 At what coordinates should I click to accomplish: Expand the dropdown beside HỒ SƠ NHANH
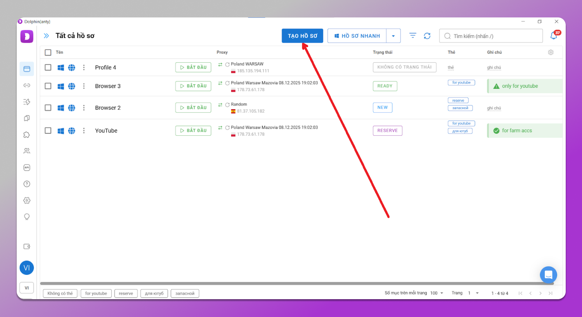(393, 35)
